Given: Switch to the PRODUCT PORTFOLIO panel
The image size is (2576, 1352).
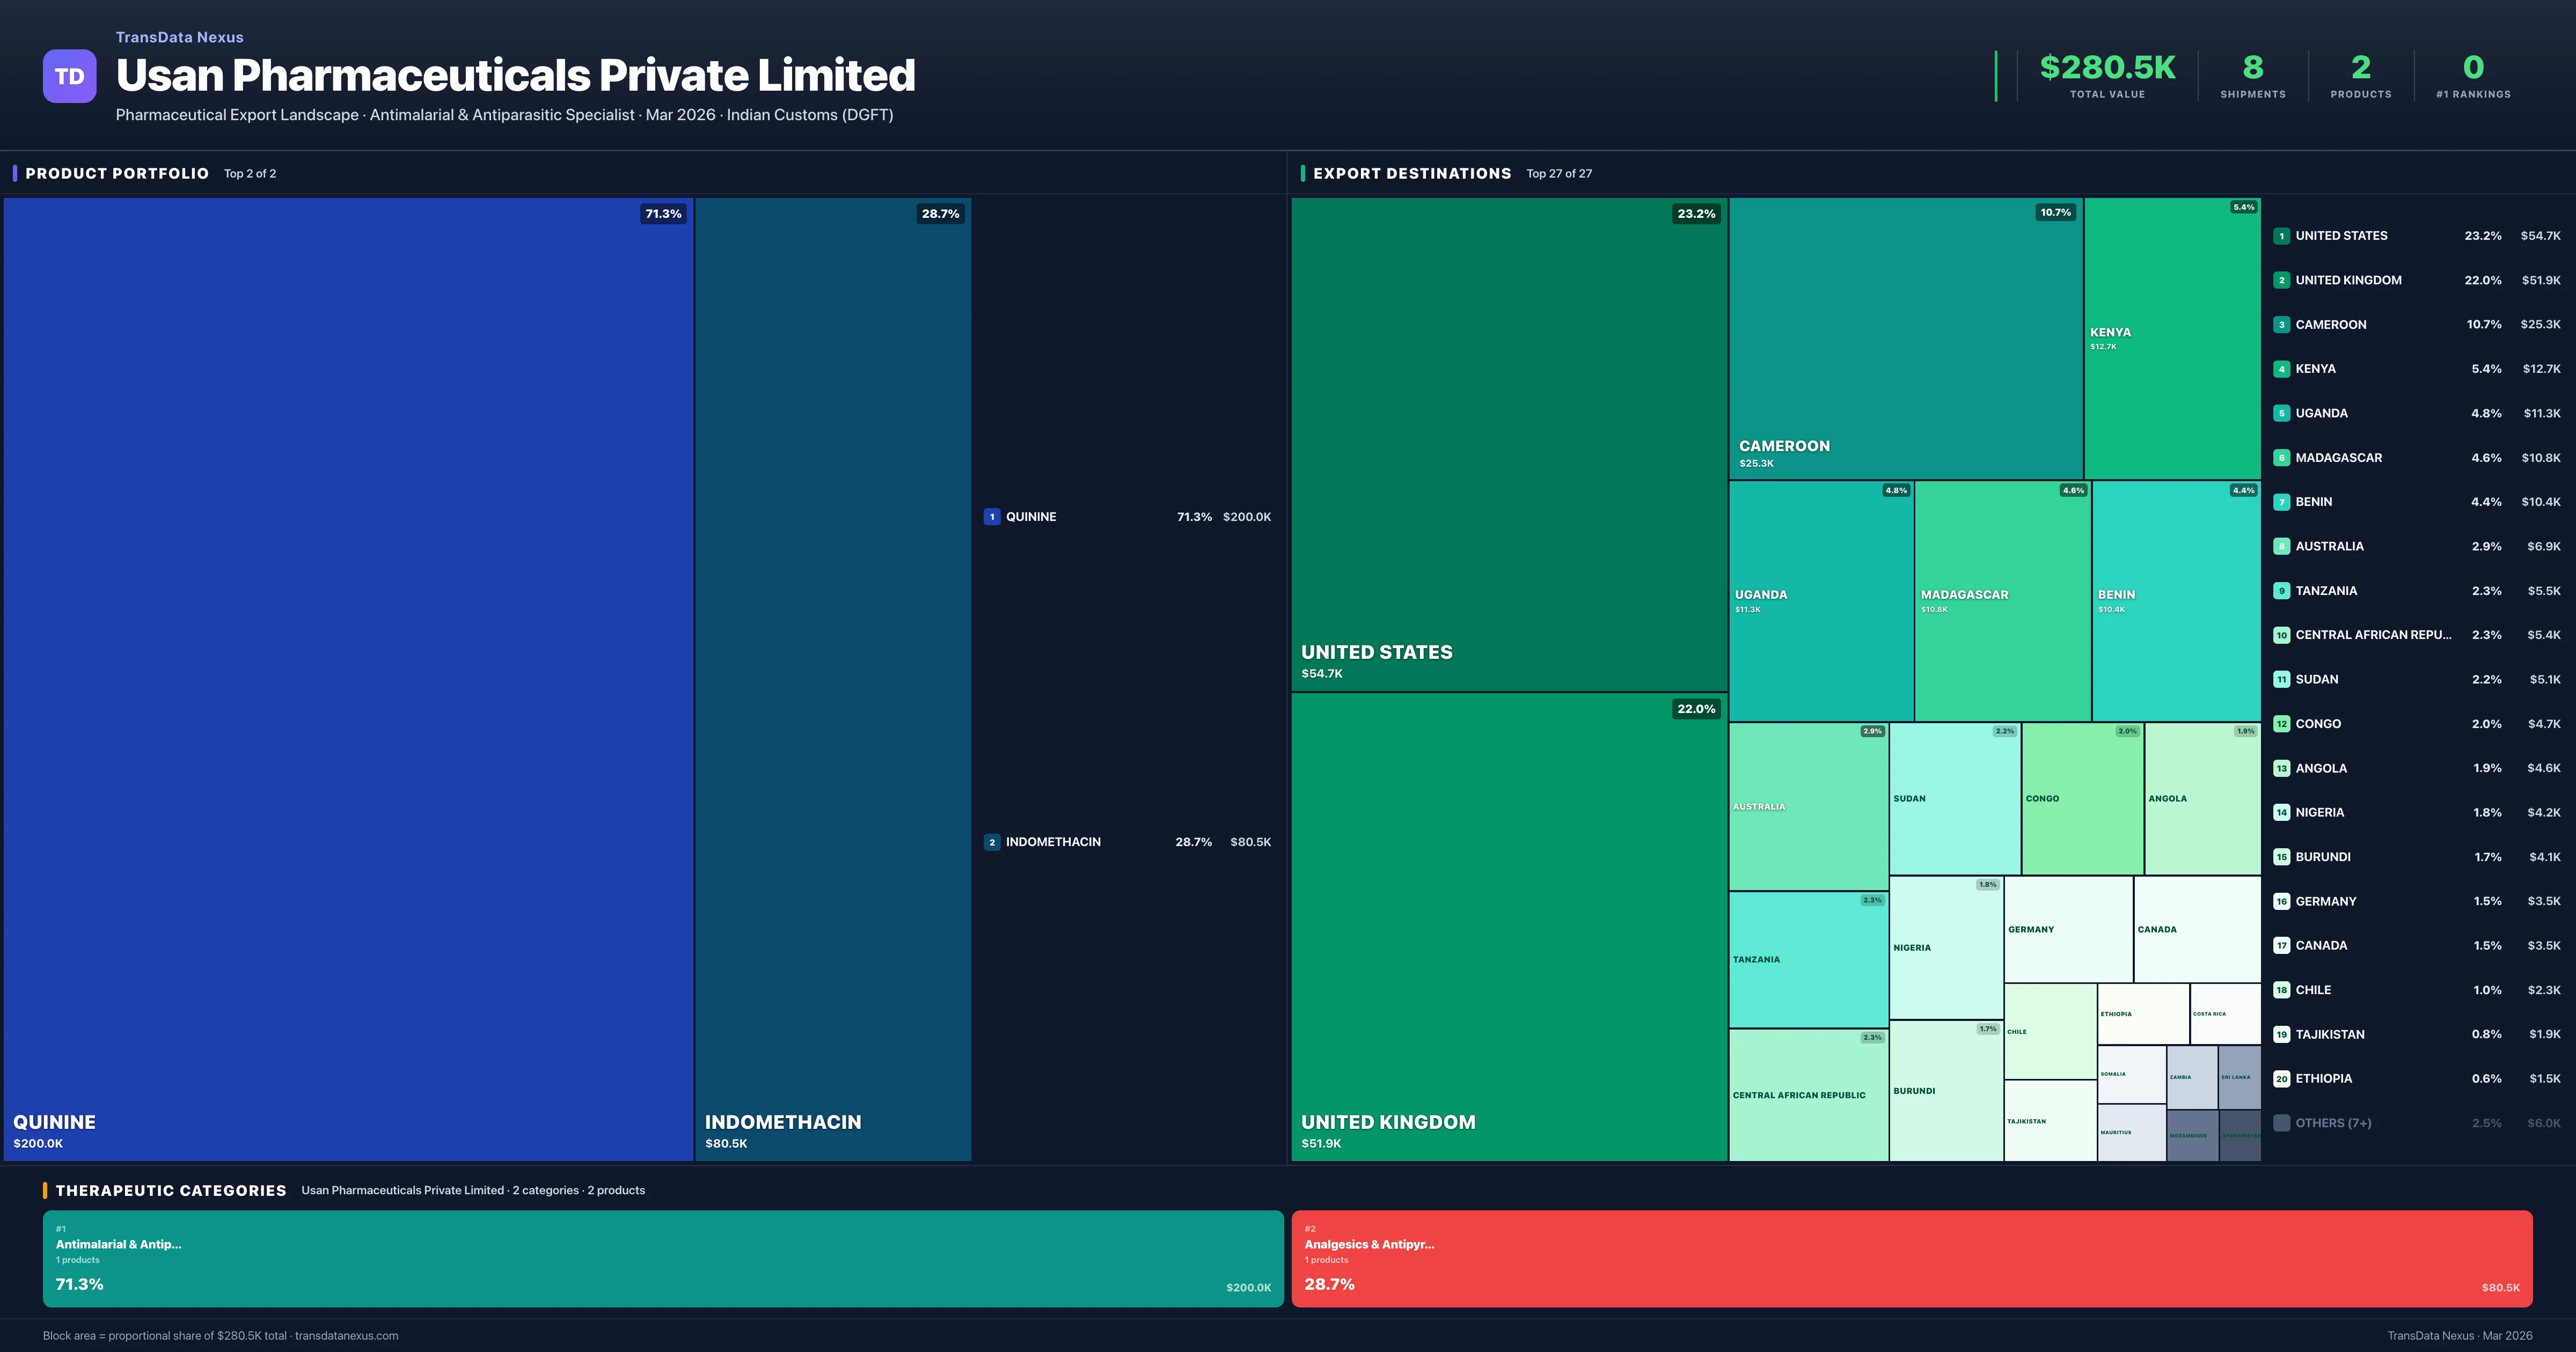Looking at the screenshot, I should [x=116, y=173].
